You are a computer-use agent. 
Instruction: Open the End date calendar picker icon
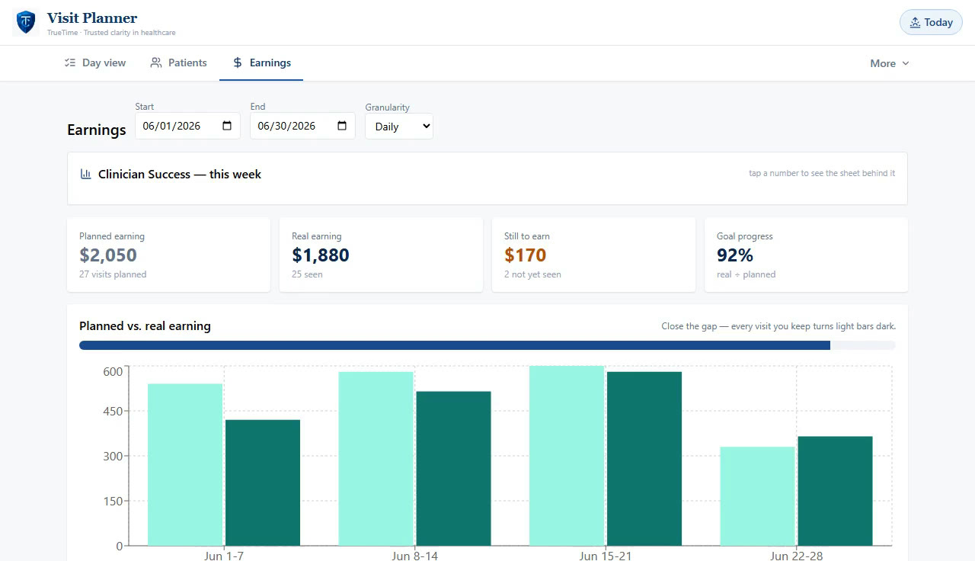(342, 126)
